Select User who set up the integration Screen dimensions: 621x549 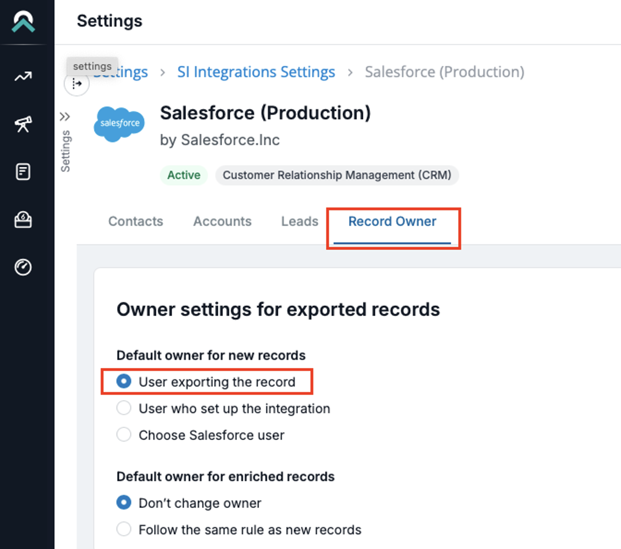(x=224, y=409)
